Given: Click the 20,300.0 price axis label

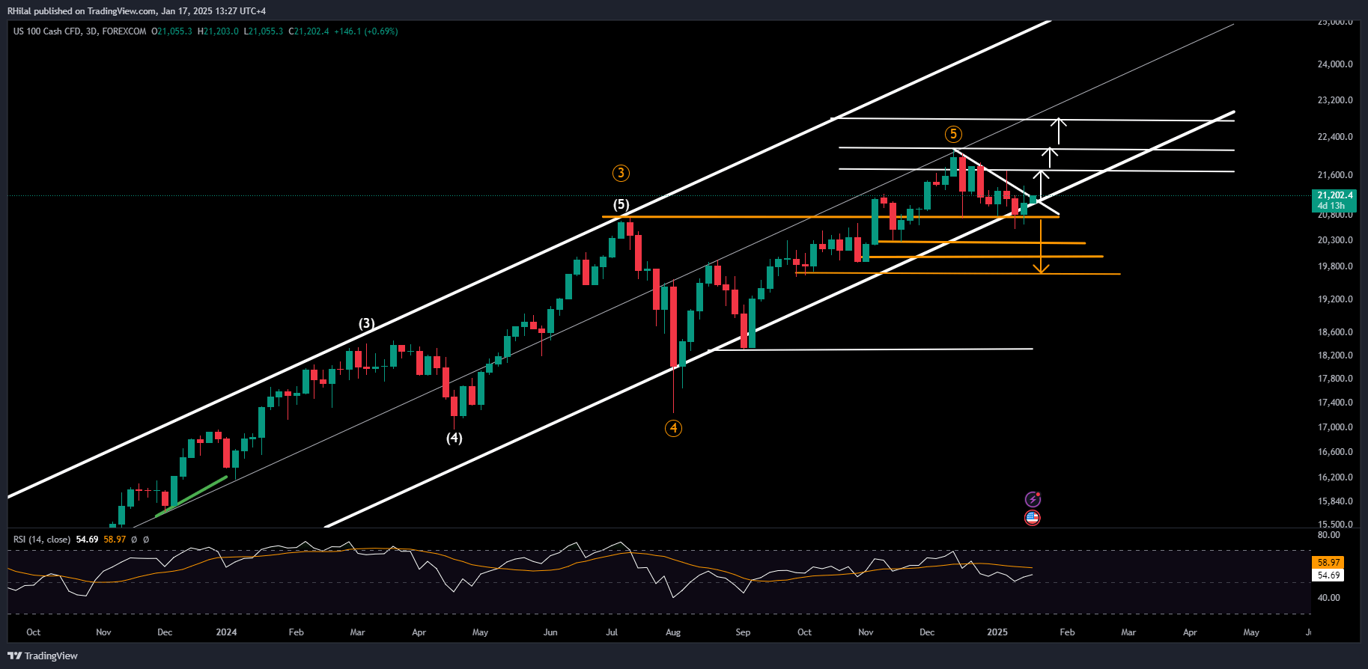Looking at the screenshot, I should coord(1335,240).
